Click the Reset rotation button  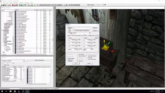(96, 38)
